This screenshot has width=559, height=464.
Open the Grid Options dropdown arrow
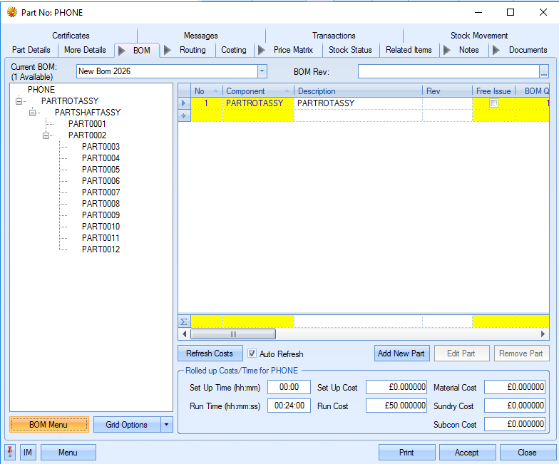click(x=167, y=425)
